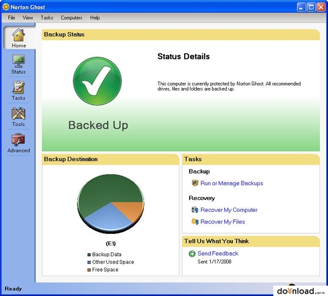This screenshot has width=328, height=296.
Task: Click the shield icon beside Run or Manage Backups
Action: (x=195, y=183)
